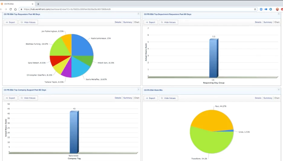283x161 pixels.
Task: Collapse the Top Company Support panel corner icon
Action: coord(138,90)
